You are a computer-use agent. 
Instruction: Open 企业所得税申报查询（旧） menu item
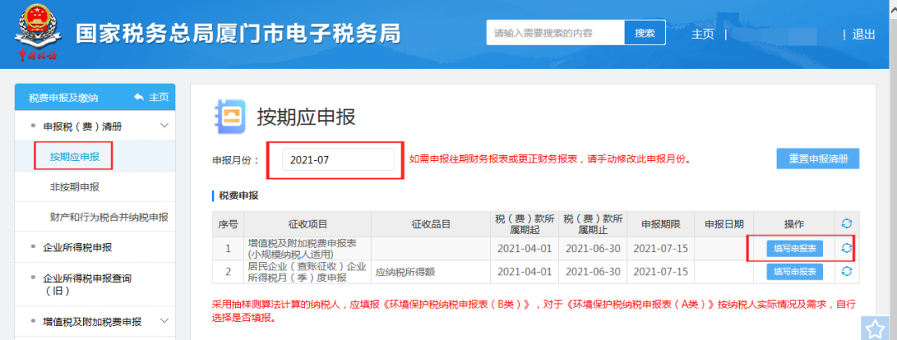click(87, 284)
